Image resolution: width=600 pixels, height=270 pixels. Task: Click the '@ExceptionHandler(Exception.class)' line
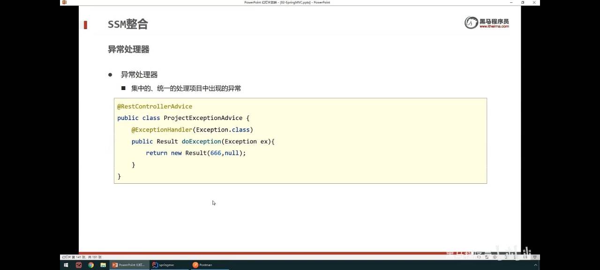[192, 130]
